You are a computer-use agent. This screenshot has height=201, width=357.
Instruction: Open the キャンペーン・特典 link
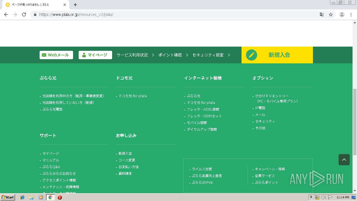pyautogui.click(x=270, y=169)
